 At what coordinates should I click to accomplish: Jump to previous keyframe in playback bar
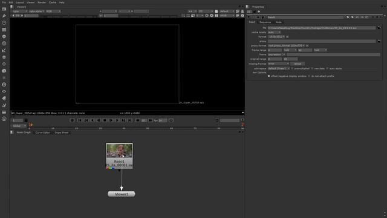(86, 121)
